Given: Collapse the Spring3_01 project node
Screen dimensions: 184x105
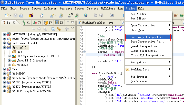Looking at the screenshot, I should point(4,47).
